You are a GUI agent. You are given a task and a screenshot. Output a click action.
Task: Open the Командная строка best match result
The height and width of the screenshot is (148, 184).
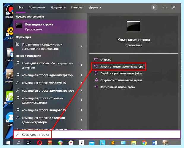click(50, 27)
